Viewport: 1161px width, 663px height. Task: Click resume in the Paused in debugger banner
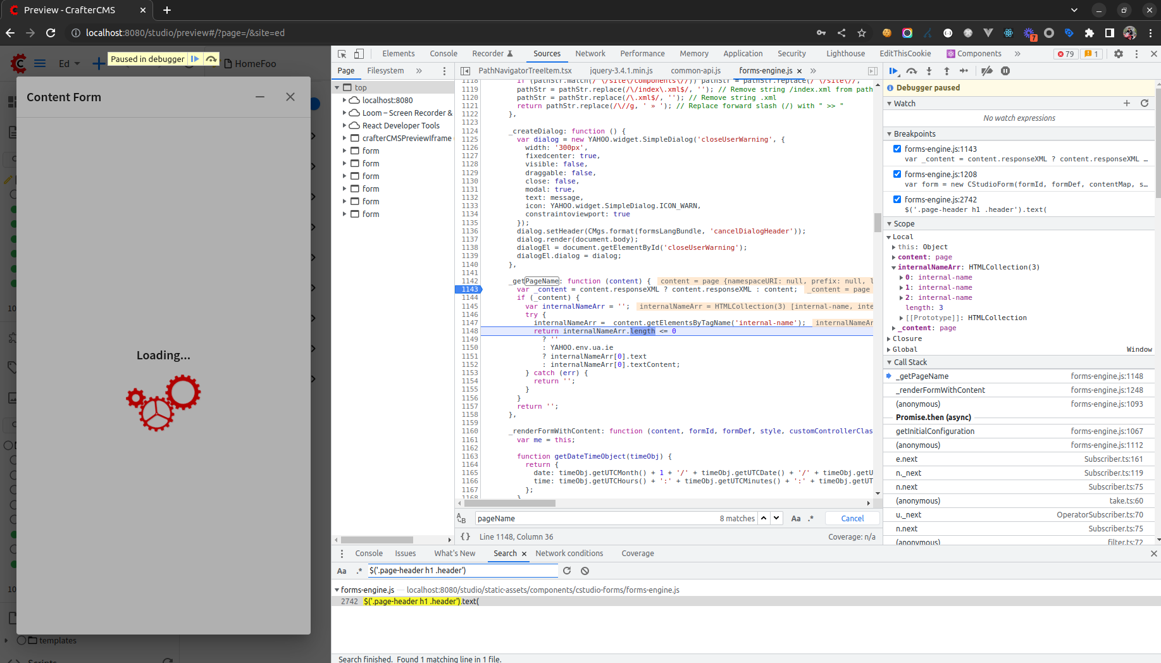point(195,59)
